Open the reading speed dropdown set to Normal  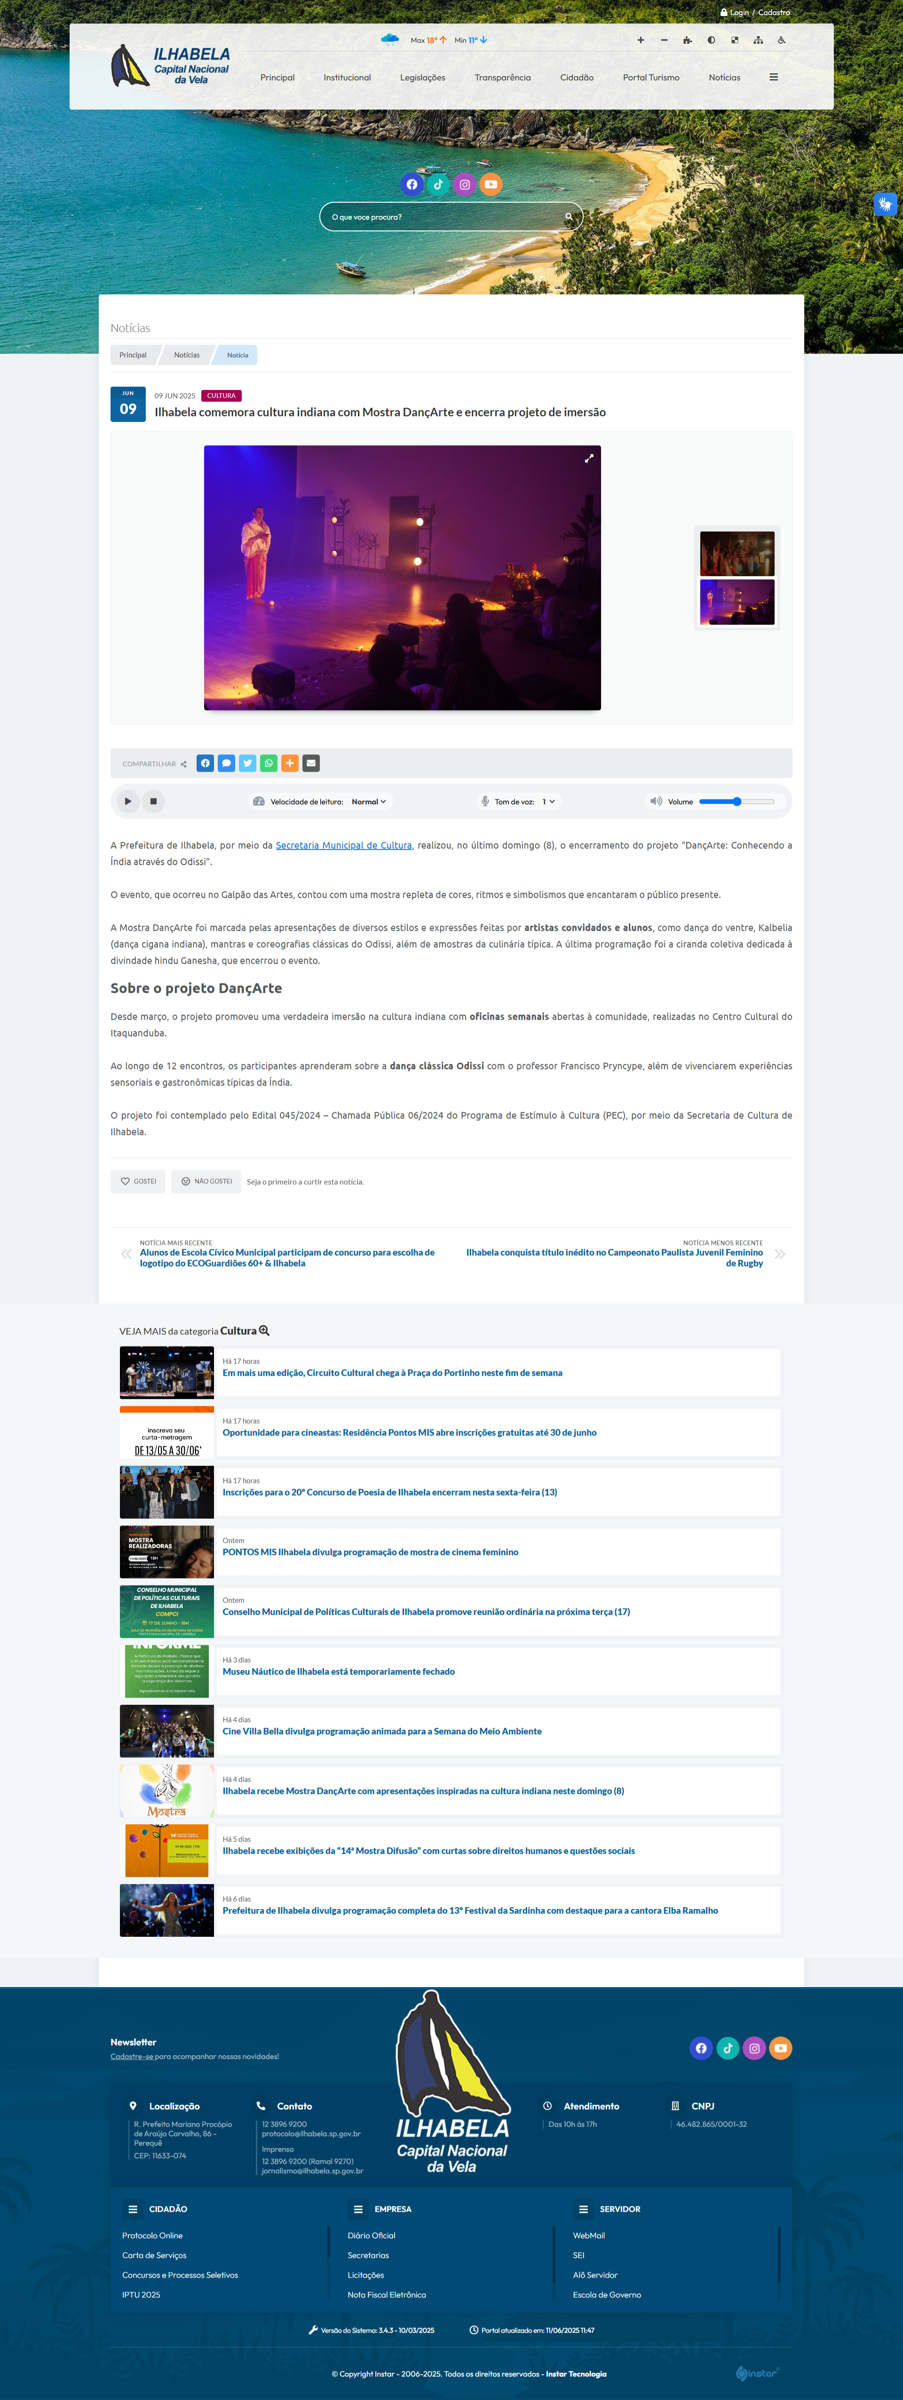click(x=369, y=801)
